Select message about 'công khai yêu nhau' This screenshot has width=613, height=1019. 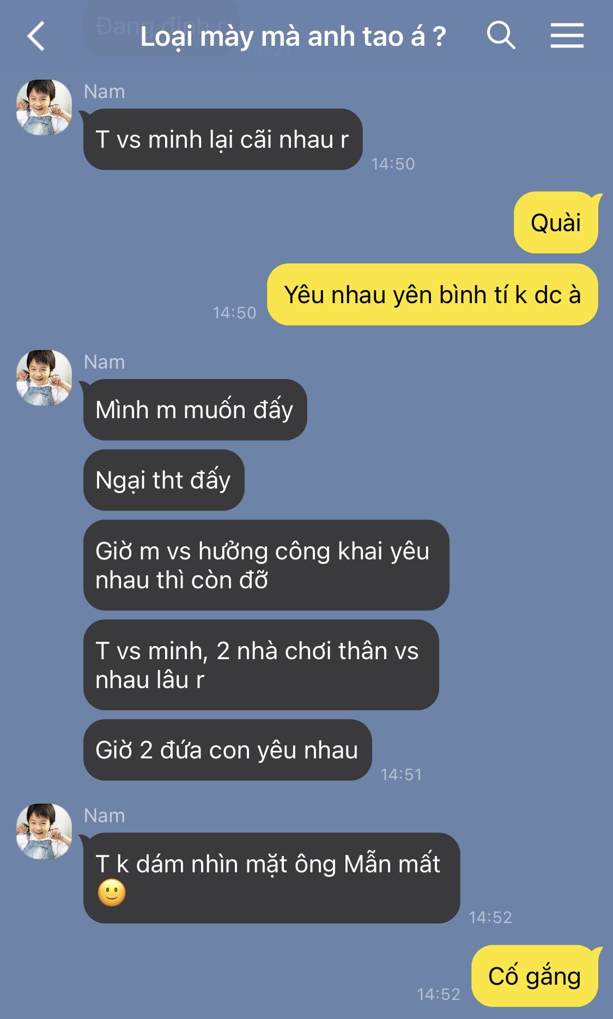click(x=266, y=565)
